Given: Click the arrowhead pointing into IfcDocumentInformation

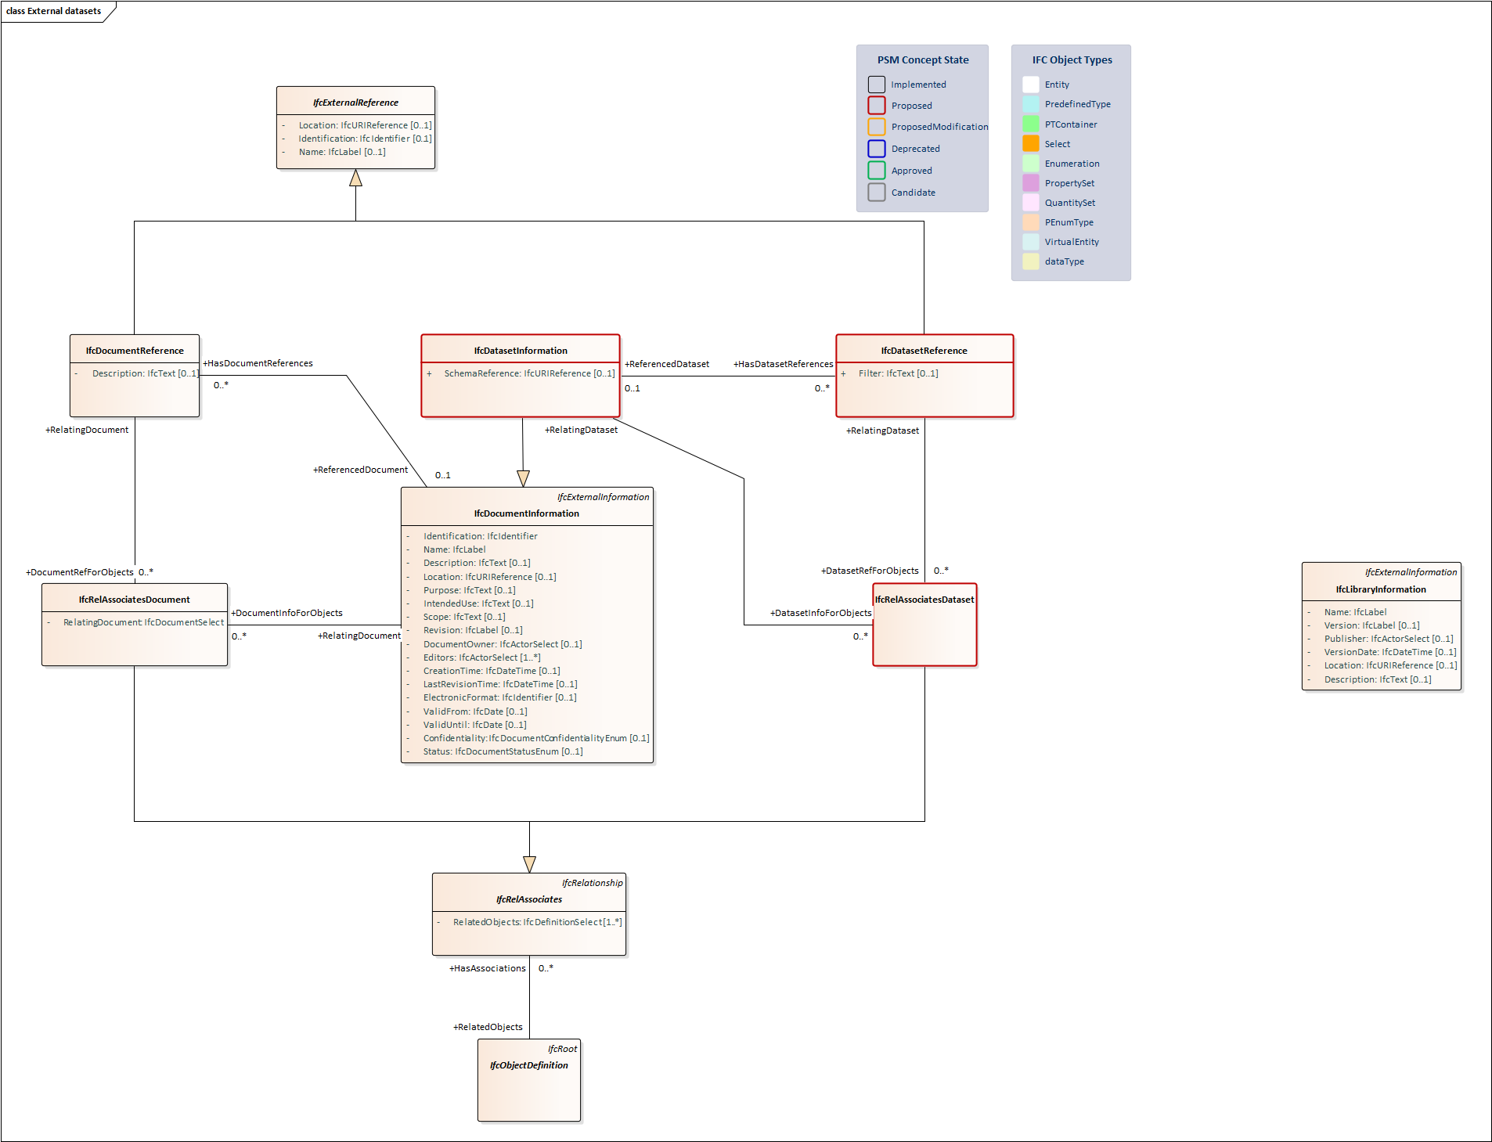Looking at the screenshot, I should click(522, 476).
